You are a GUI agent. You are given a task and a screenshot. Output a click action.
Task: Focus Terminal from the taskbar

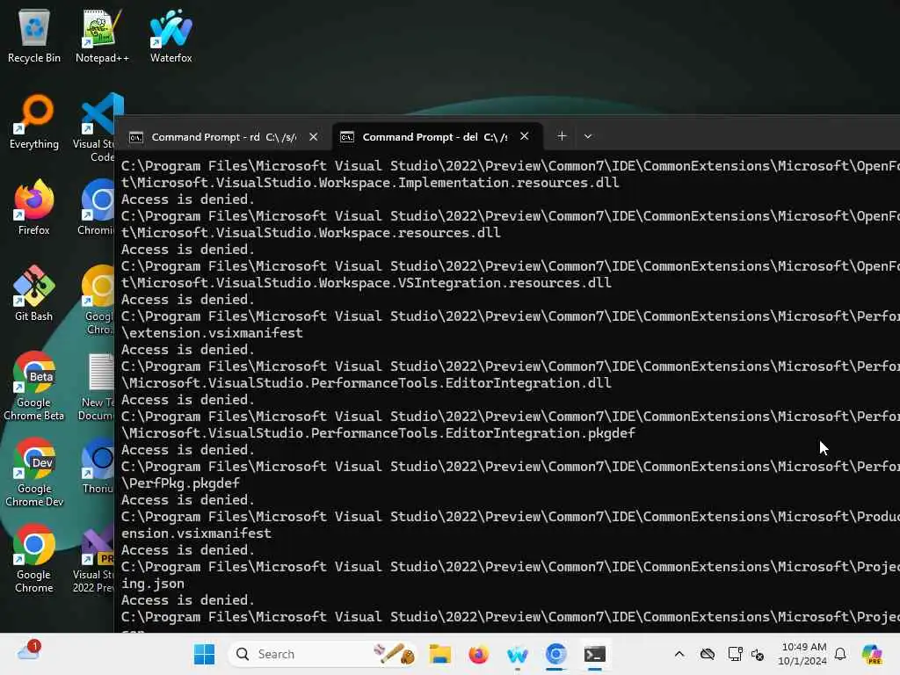click(x=595, y=654)
